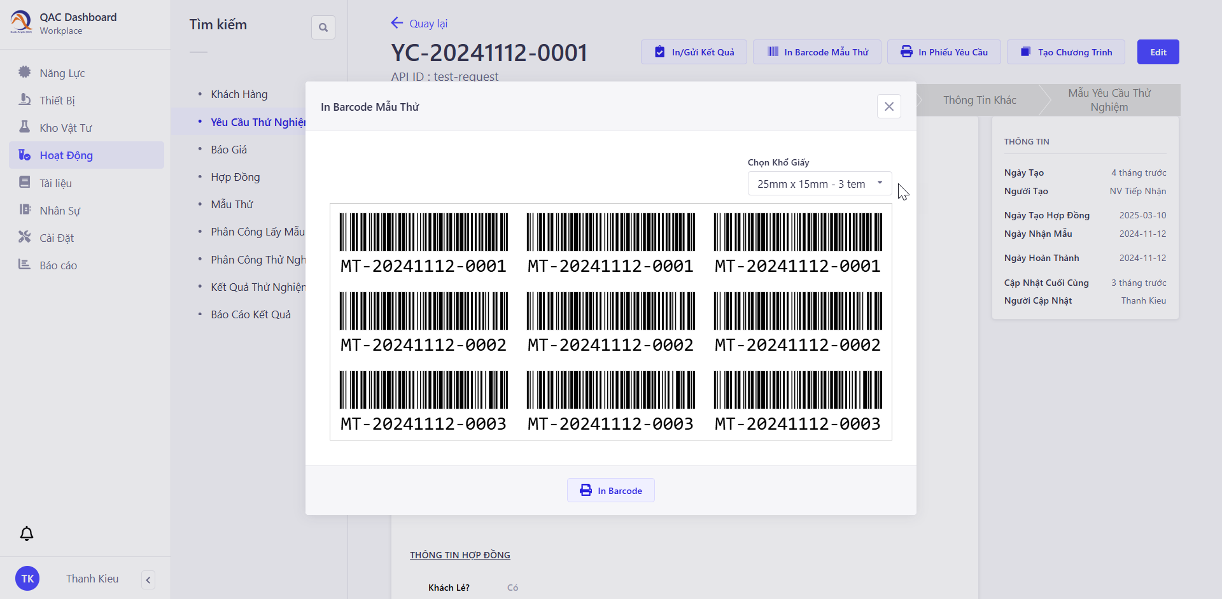The width and height of the screenshot is (1222, 599).
Task: Open notifications bell icon
Action: (x=27, y=533)
